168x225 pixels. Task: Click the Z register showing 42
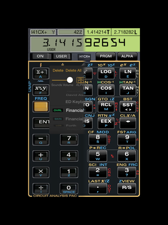pyautogui.click(x=71, y=32)
